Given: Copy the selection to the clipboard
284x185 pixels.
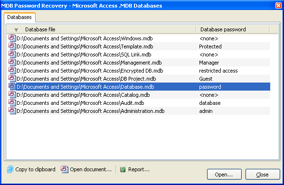Looking at the screenshot, I should (x=31, y=169).
